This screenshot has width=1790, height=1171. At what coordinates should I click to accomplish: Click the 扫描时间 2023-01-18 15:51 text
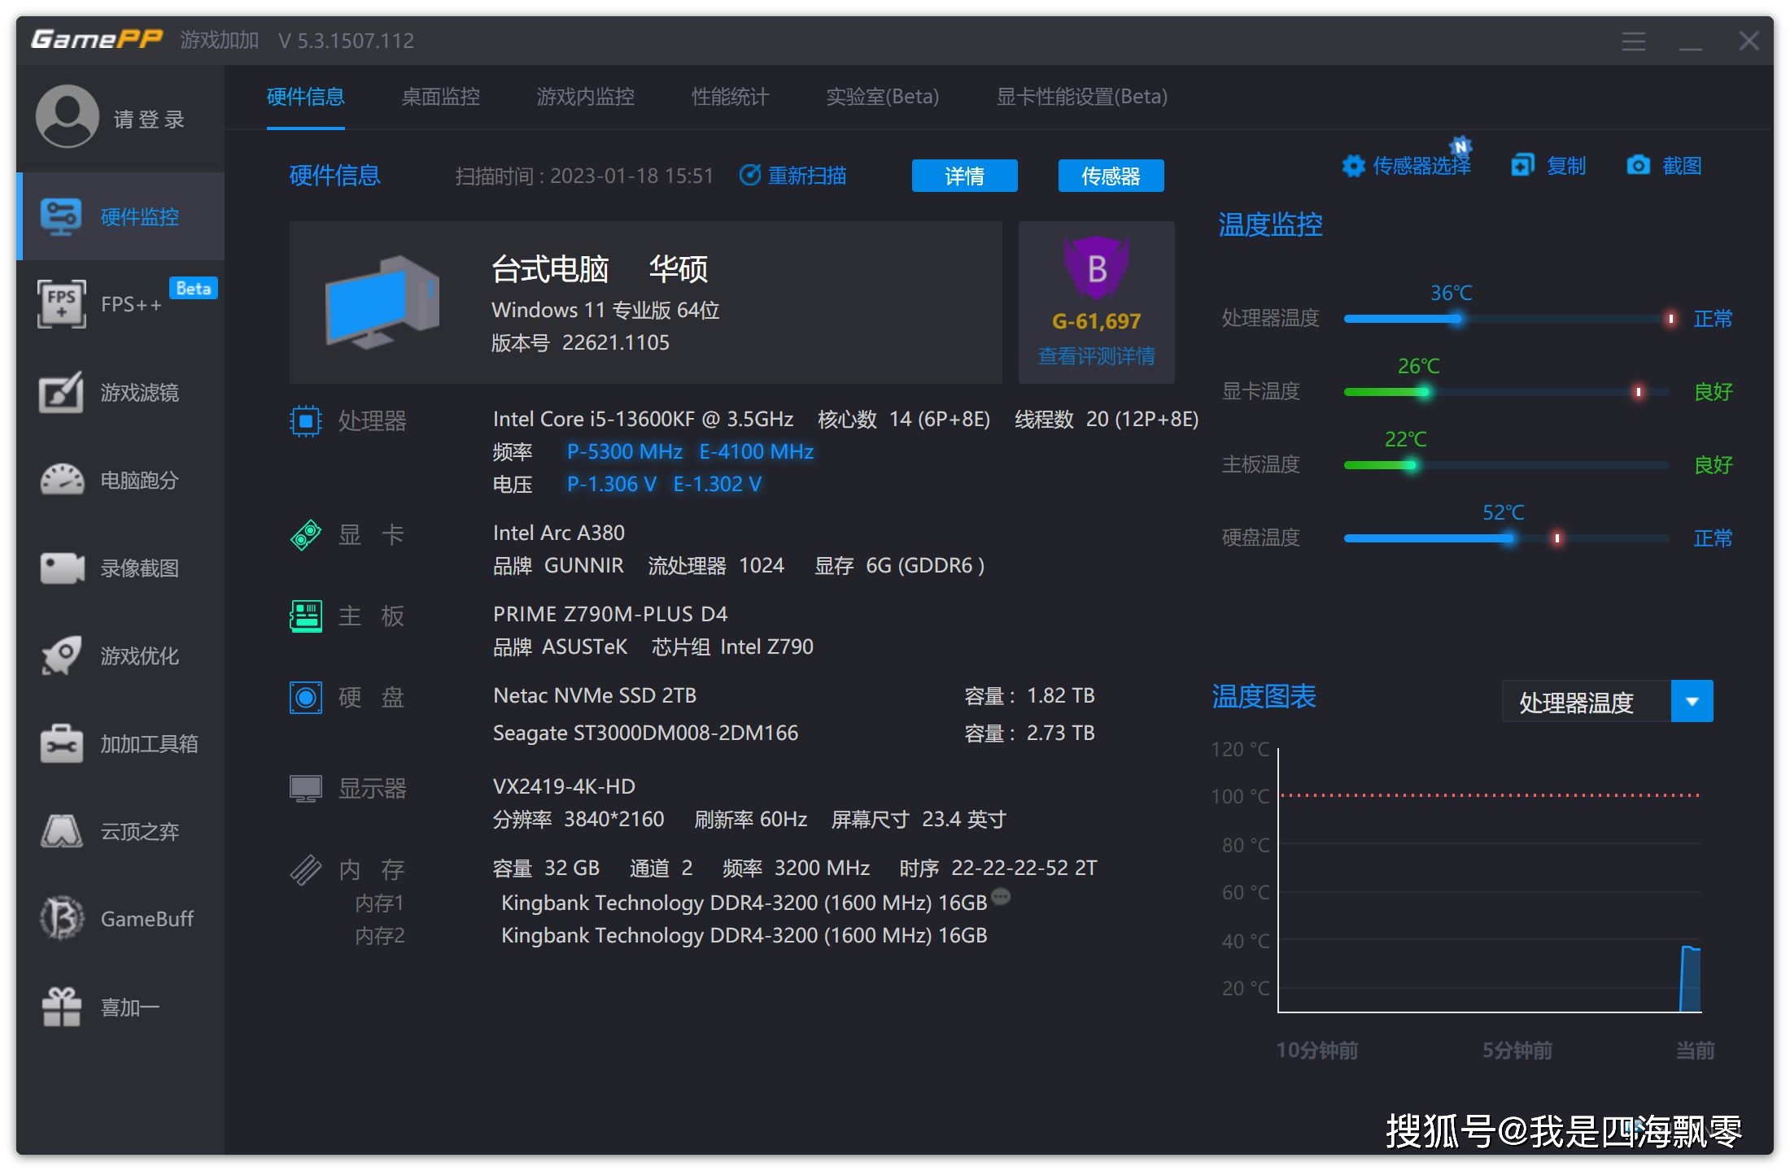[x=584, y=176]
